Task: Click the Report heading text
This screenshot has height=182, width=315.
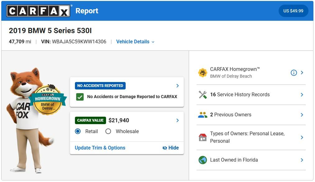Action: point(87,11)
